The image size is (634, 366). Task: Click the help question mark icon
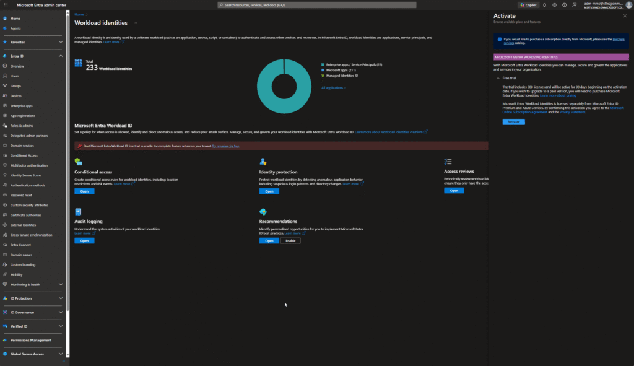coord(564,4)
